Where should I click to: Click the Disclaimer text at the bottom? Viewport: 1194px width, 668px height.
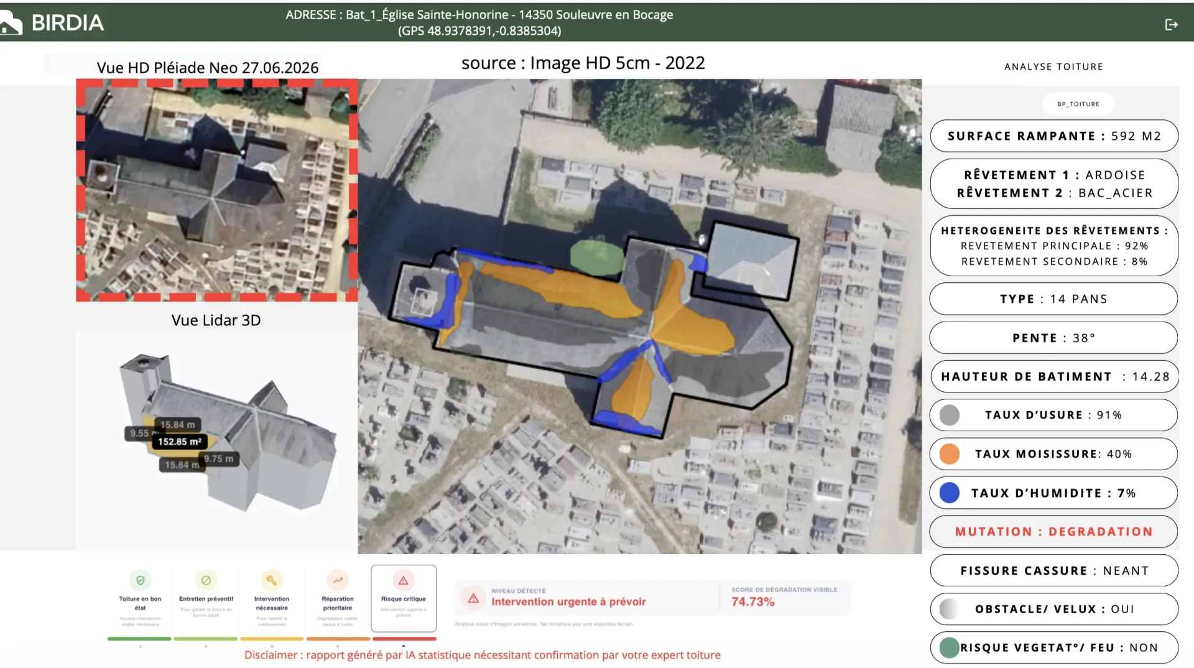tap(482, 655)
